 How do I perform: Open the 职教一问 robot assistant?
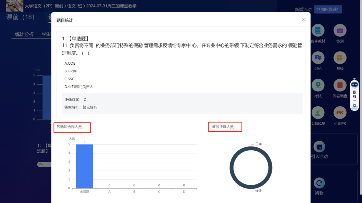click(354, 95)
